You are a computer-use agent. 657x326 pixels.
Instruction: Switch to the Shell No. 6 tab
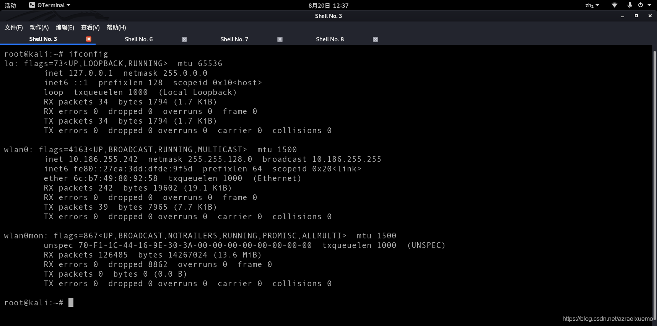pyautogui.click(x=139, y=39)
